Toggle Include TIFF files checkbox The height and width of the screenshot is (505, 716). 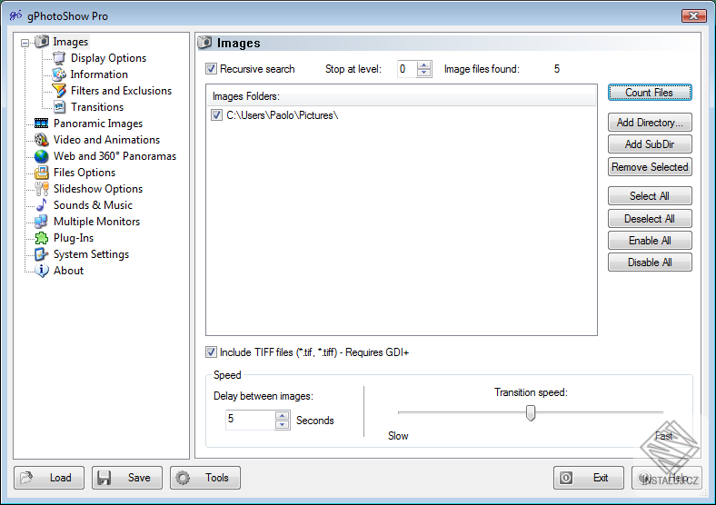(211, 352)
